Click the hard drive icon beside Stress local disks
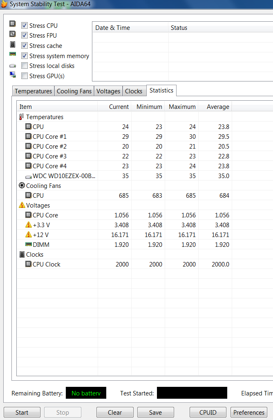 pyautogui.click(x=13, y=66)
